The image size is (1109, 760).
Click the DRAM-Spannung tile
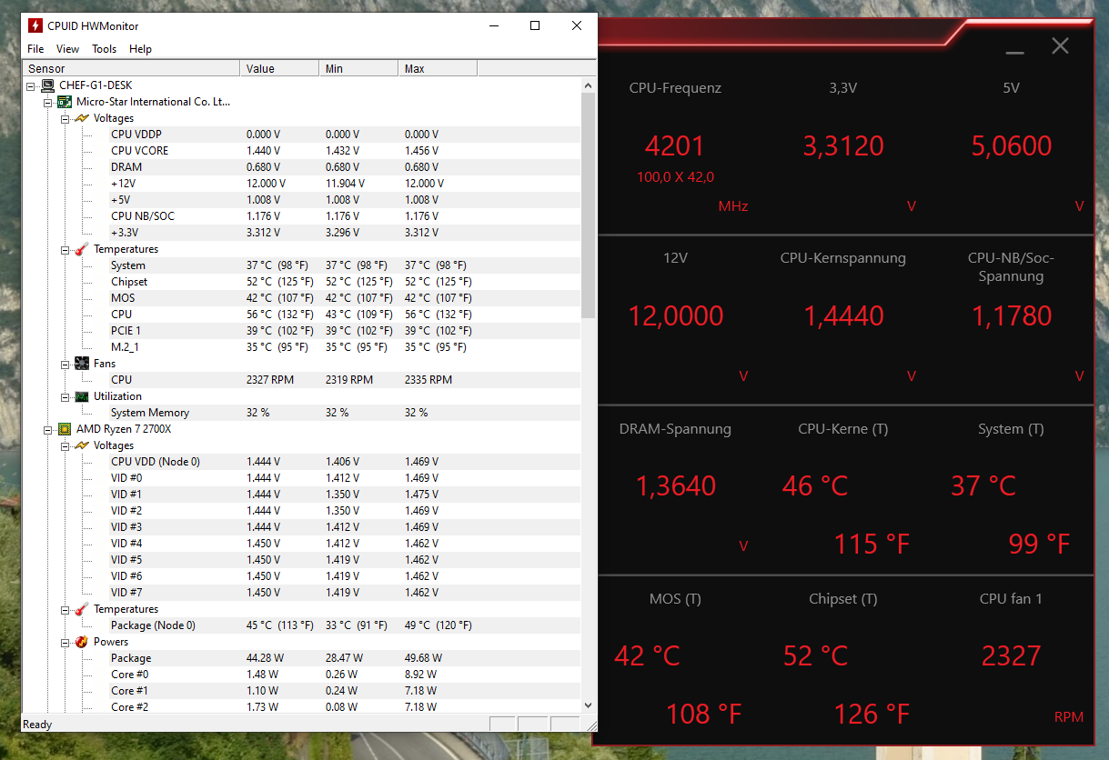click(675, 491)
